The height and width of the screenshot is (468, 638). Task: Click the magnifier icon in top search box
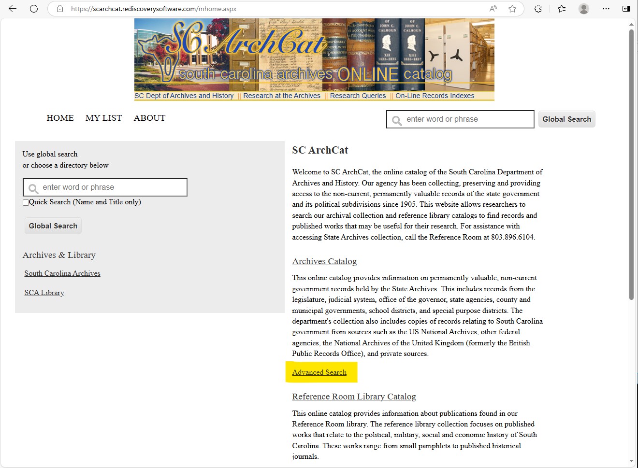[x=397, y=120]
